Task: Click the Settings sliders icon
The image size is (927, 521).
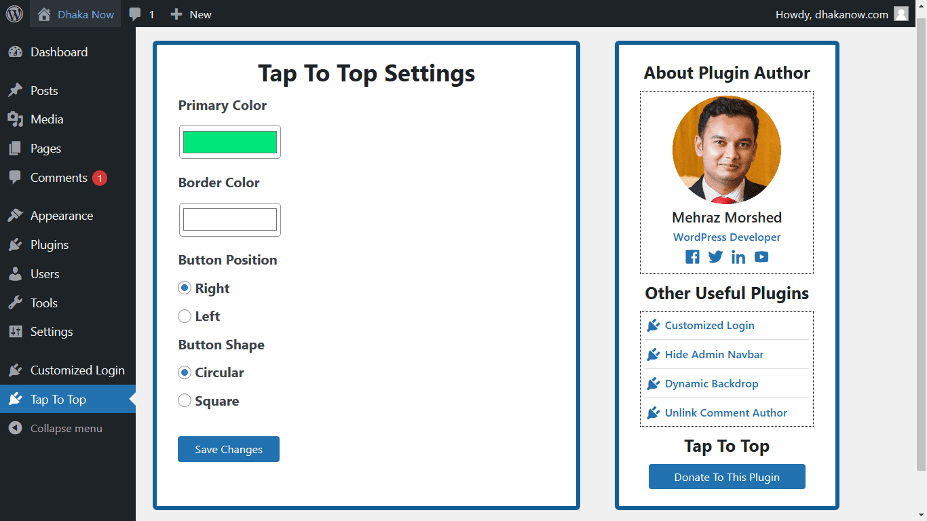Action: tap(15, 332)
